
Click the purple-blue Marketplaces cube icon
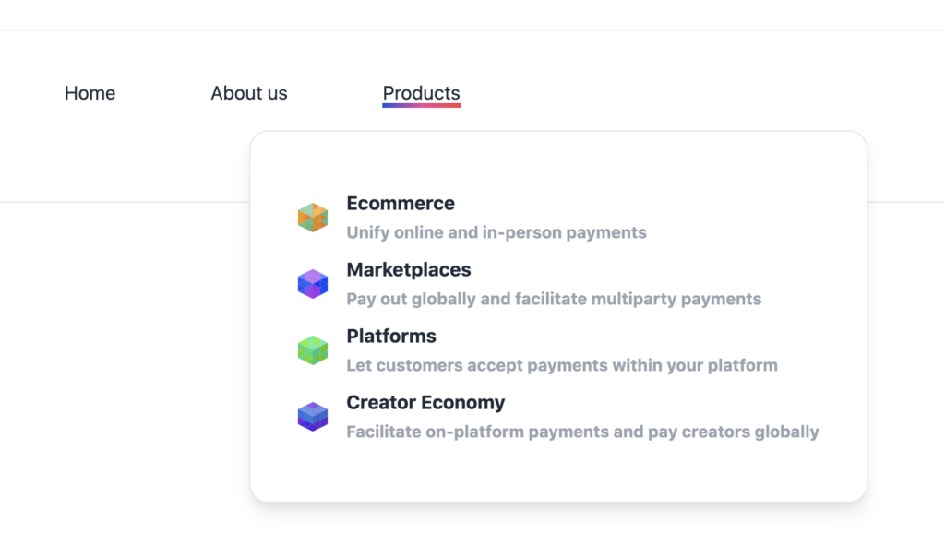[312, 284]
